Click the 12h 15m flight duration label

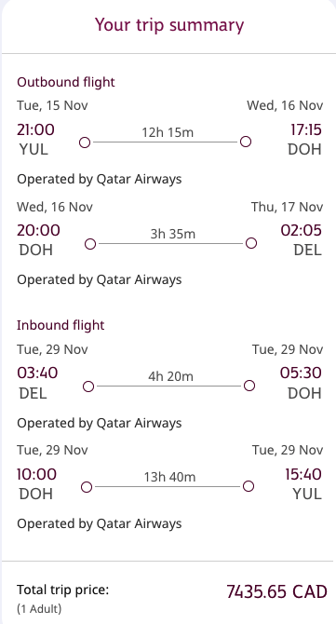coord(168,132)
